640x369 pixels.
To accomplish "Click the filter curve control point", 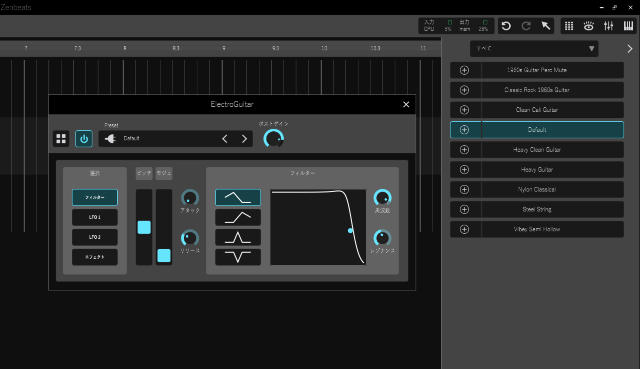I will (x=350, y=230).
